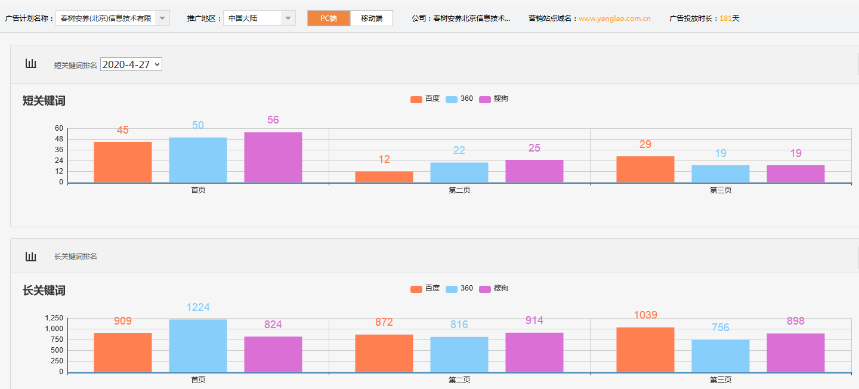Click the 1039 orange bar under 第三页
This screenshot has height=389, width=859.
(645, 349)
